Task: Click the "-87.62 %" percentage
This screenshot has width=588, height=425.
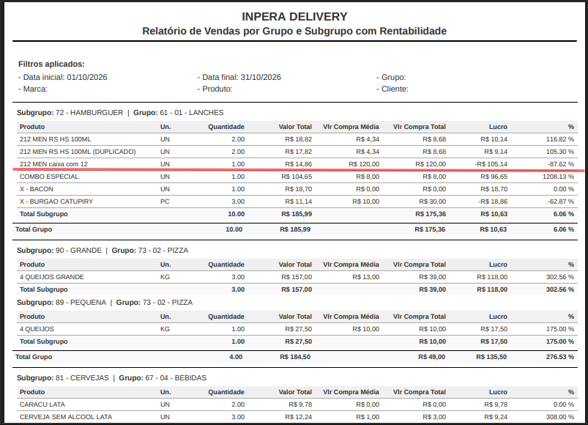Action: [561, 164]
